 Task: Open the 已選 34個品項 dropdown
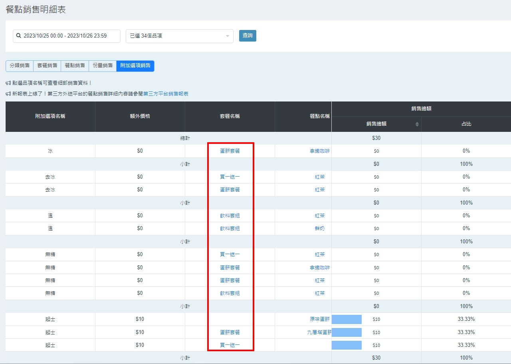tap(179, 36)
